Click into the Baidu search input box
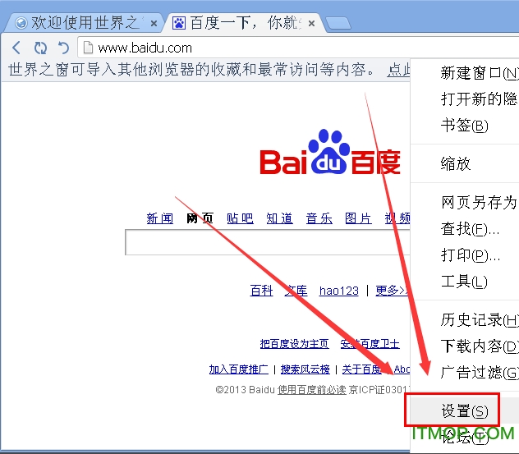Image resolution: width=519 pixels, height=454 pixels. (x=267, y=243)
